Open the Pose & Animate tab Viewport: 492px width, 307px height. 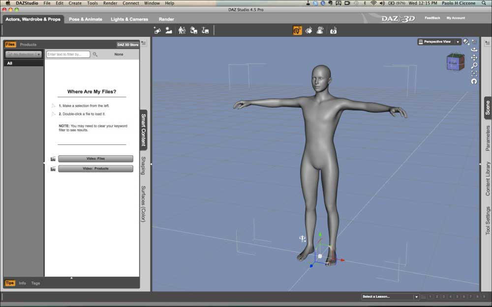(85, 19)
